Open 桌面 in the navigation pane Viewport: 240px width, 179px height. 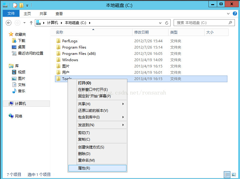coord(22,47)
